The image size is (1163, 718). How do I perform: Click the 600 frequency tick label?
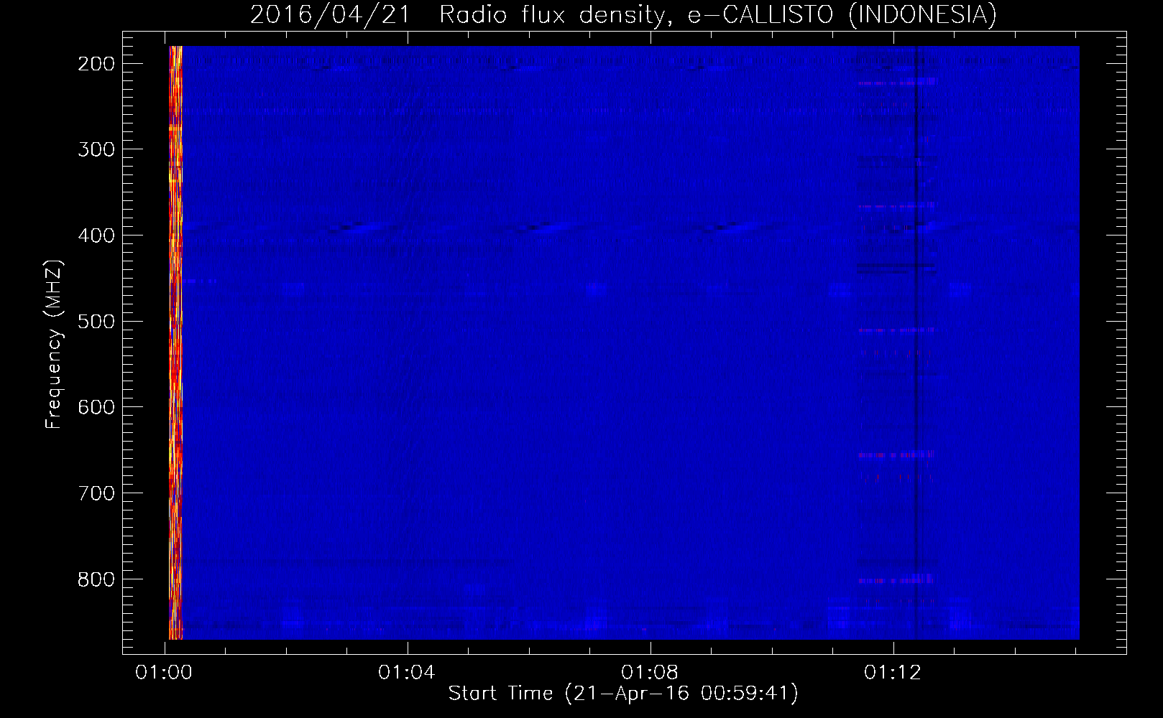(96, 407)
